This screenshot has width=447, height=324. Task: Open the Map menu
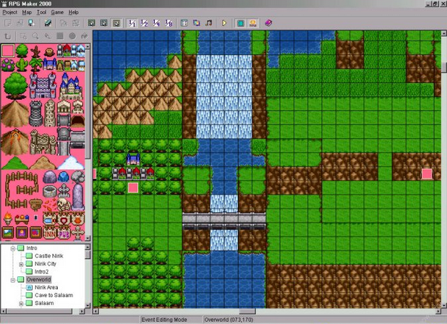click(x=27, y=12)
